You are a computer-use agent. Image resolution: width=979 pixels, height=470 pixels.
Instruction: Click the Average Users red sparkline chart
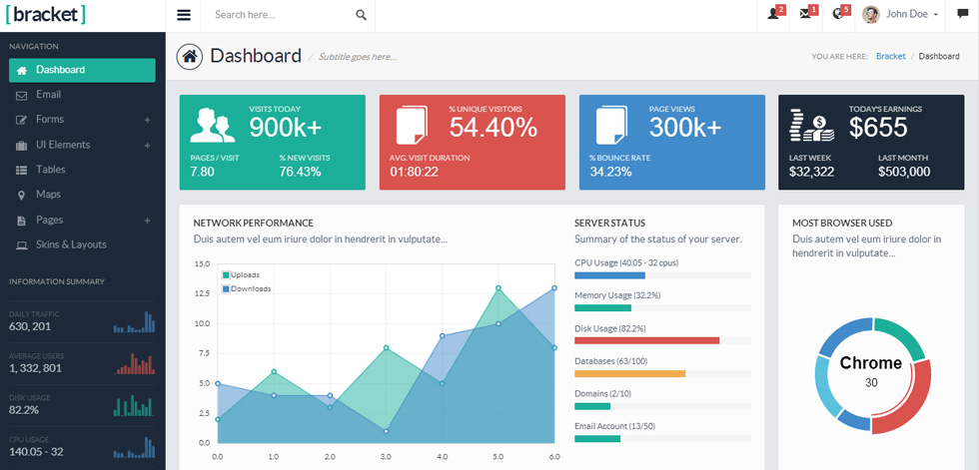pyautogui.click(x=134, y=363)
